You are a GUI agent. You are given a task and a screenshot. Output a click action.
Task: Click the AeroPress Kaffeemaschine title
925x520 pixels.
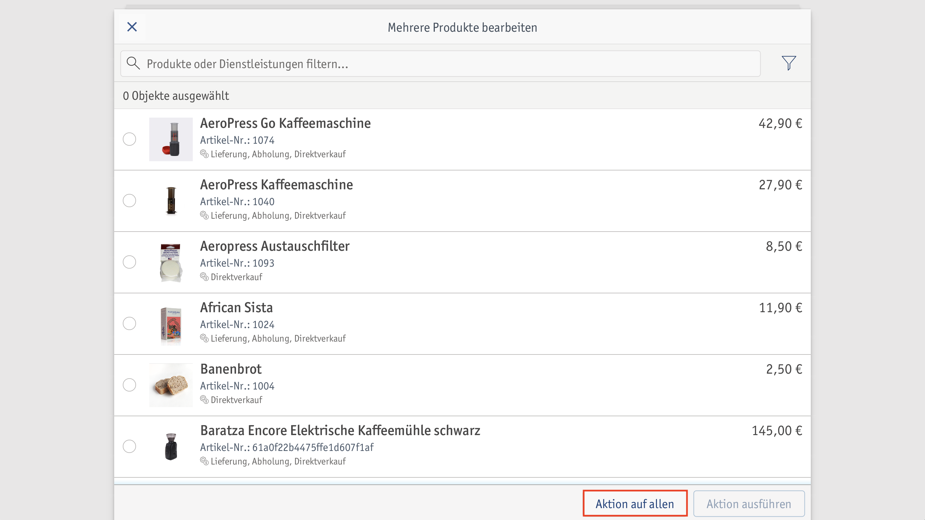click(x=277, y=185)
